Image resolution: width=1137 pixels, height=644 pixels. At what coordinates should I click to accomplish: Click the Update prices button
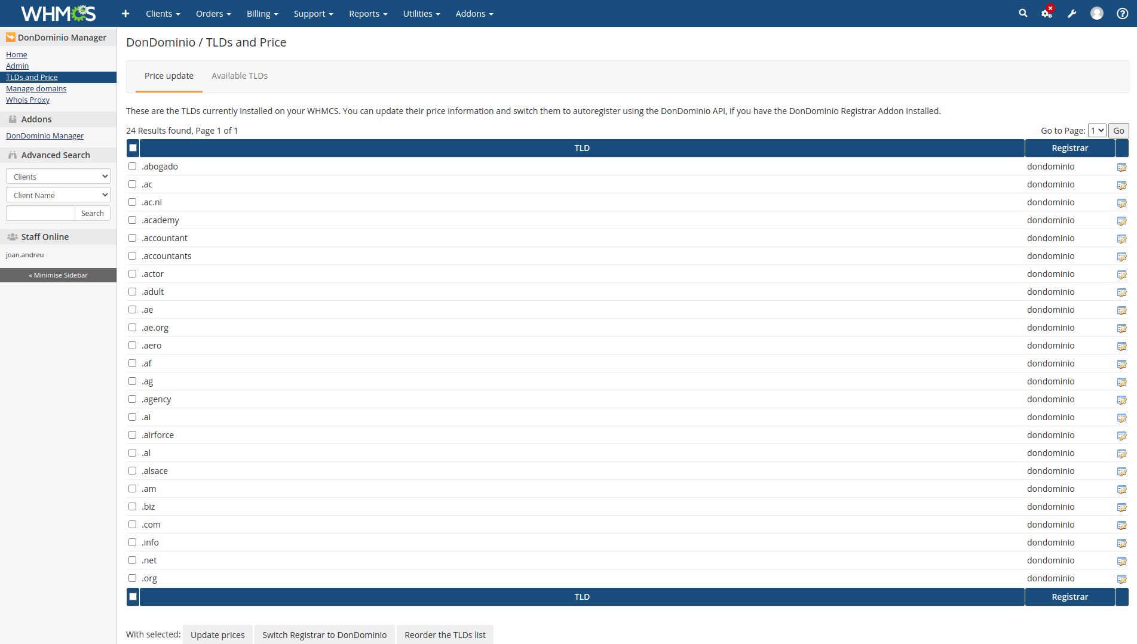[x=217, y=634]
